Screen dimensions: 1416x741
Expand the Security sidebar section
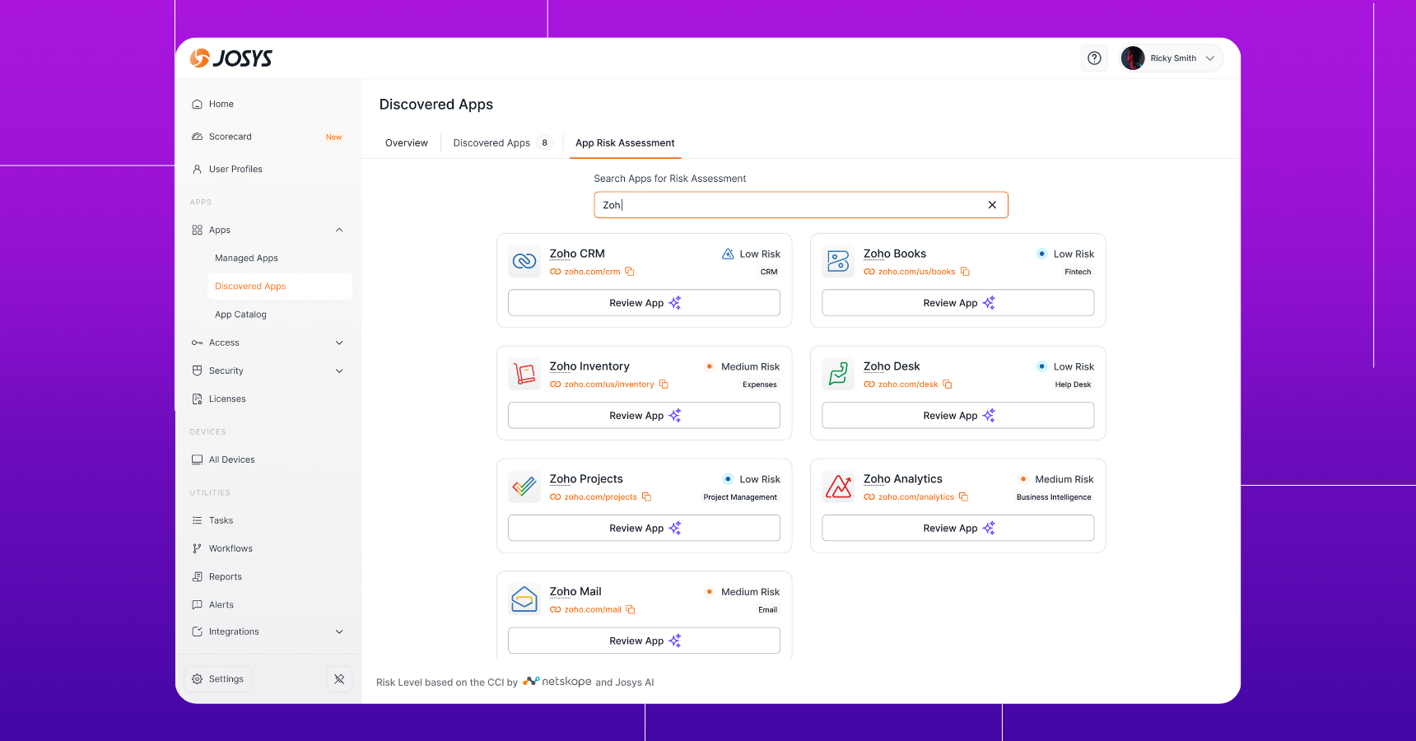339,371
